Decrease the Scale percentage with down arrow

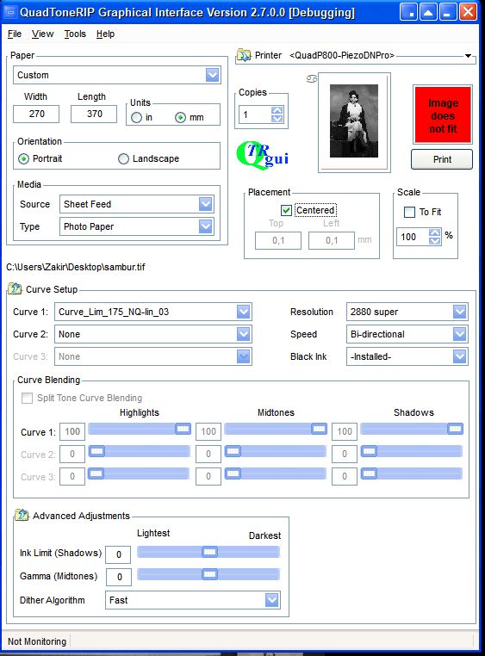pyautogui.click(x=435, y=240)
